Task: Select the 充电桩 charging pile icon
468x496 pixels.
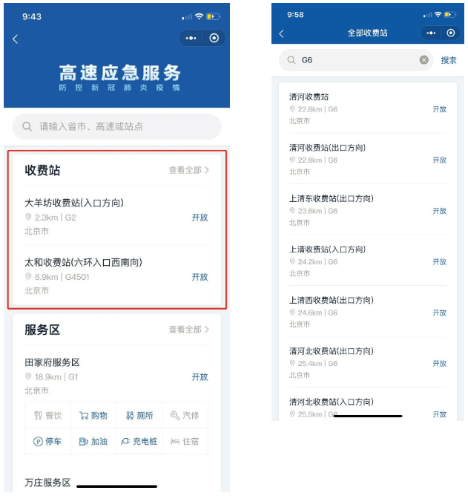Action: (139, 441)
